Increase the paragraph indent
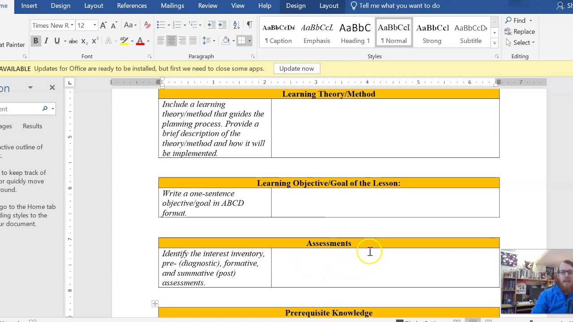 pyautogui.click(x=222, y=25)
